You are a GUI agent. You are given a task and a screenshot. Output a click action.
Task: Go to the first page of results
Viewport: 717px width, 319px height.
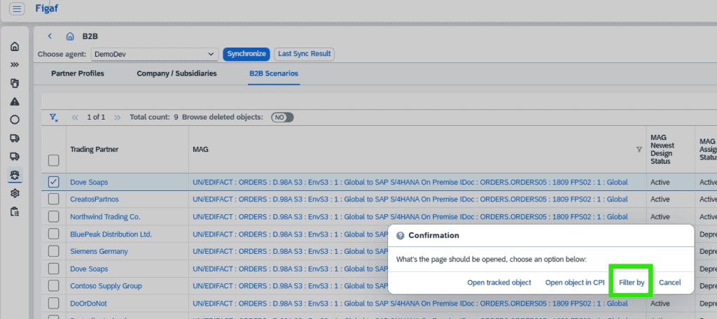point(76,118)
